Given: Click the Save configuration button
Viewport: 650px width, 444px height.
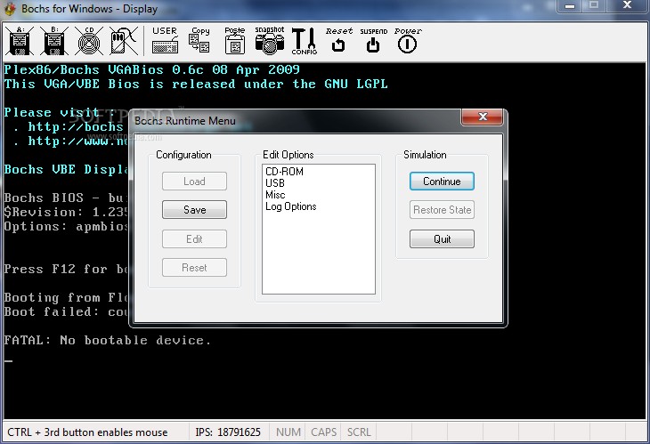Looking at the screenshot, I should pos(194,210).
